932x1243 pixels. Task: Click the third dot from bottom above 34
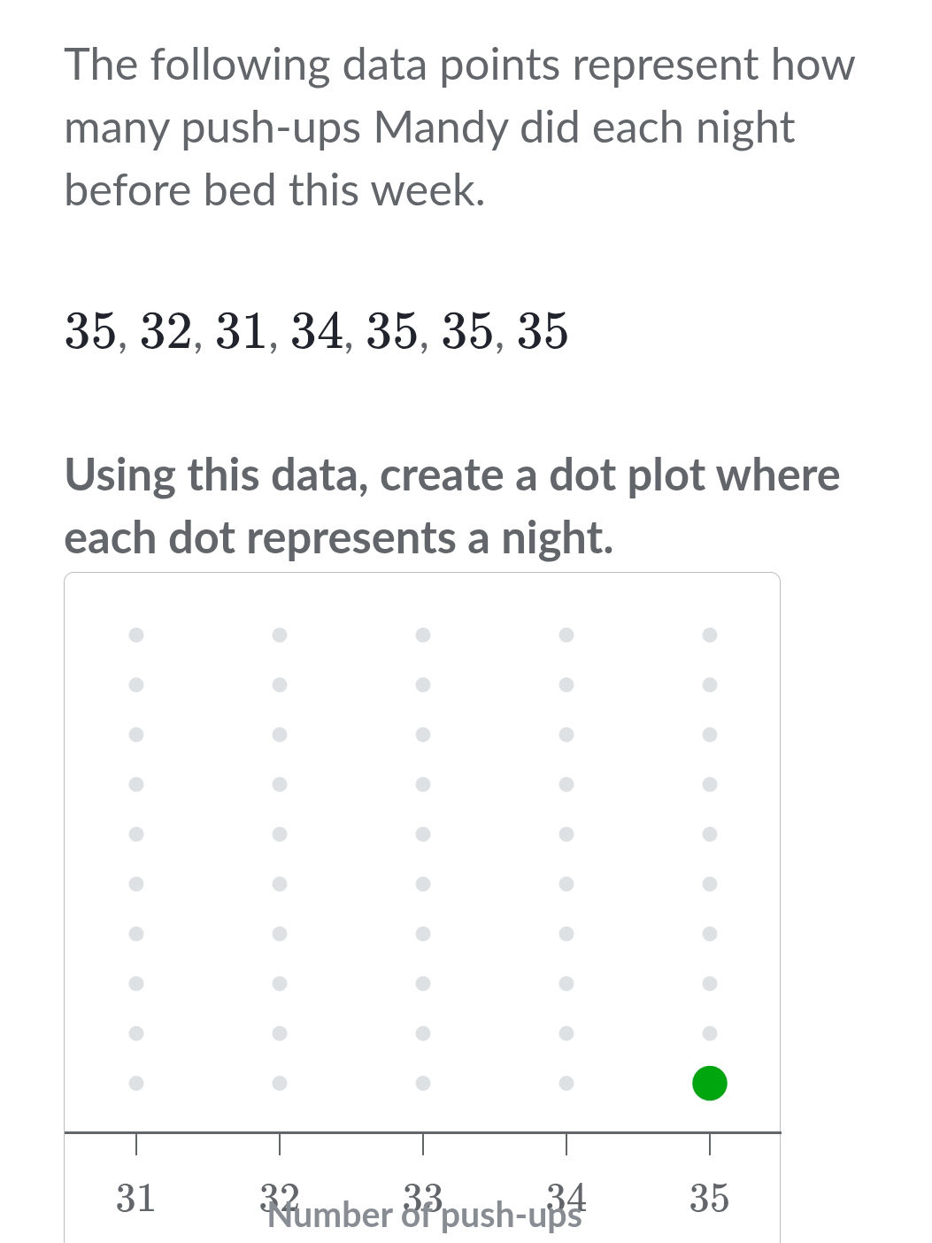(x=566, y=982)
